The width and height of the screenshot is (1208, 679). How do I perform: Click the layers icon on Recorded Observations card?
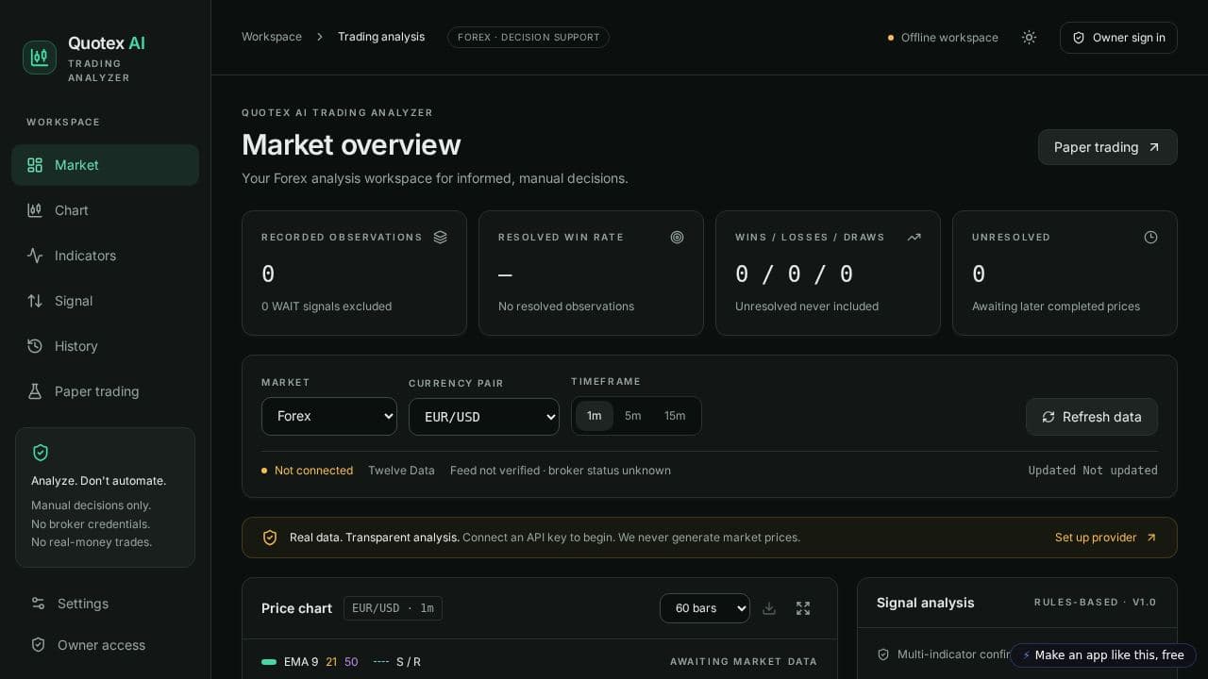tap(440, 238)
